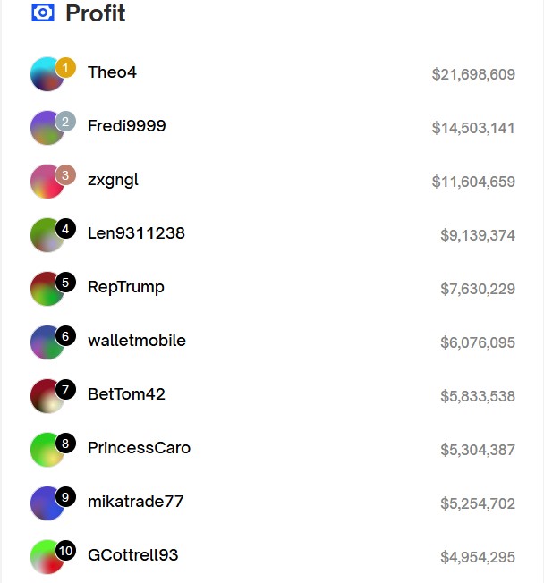Click Theo4's $21,698,609 profit amount
The image size is (544, 583).
click(473, 74)
